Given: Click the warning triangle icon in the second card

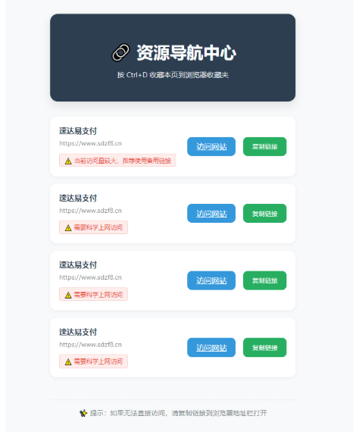Looking at the screenshot, I should coord(68,228).
